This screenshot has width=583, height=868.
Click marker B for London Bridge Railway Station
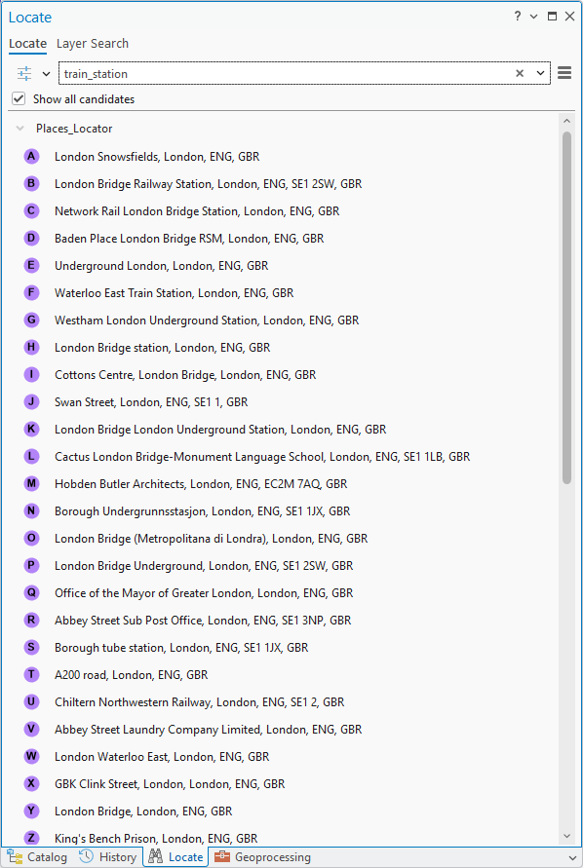[x=31, y=184]
